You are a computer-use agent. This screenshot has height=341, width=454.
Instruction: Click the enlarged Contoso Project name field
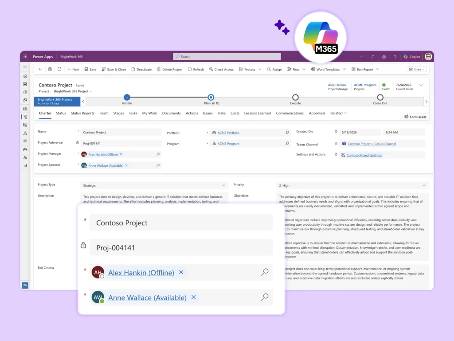click(x=181, y=223)
